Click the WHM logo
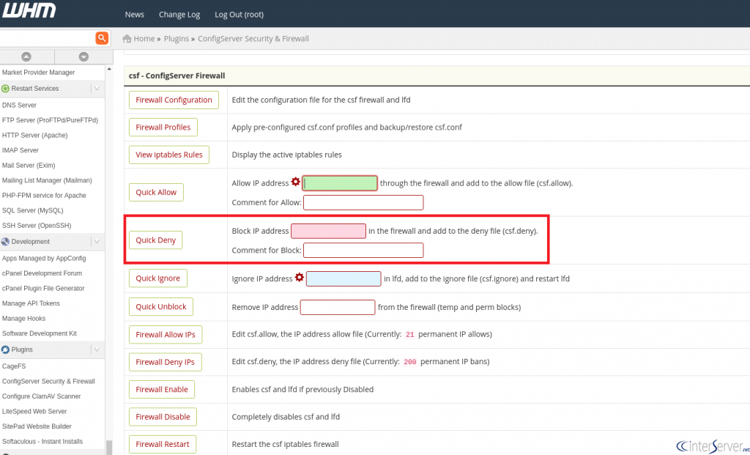Viewport: 750px width, 455px height. pos(29,11)
